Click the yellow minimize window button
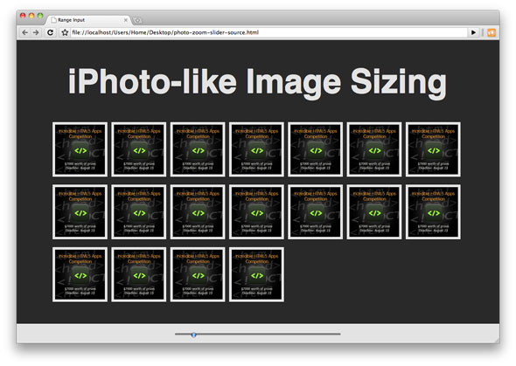 click(x=31, y=16)
